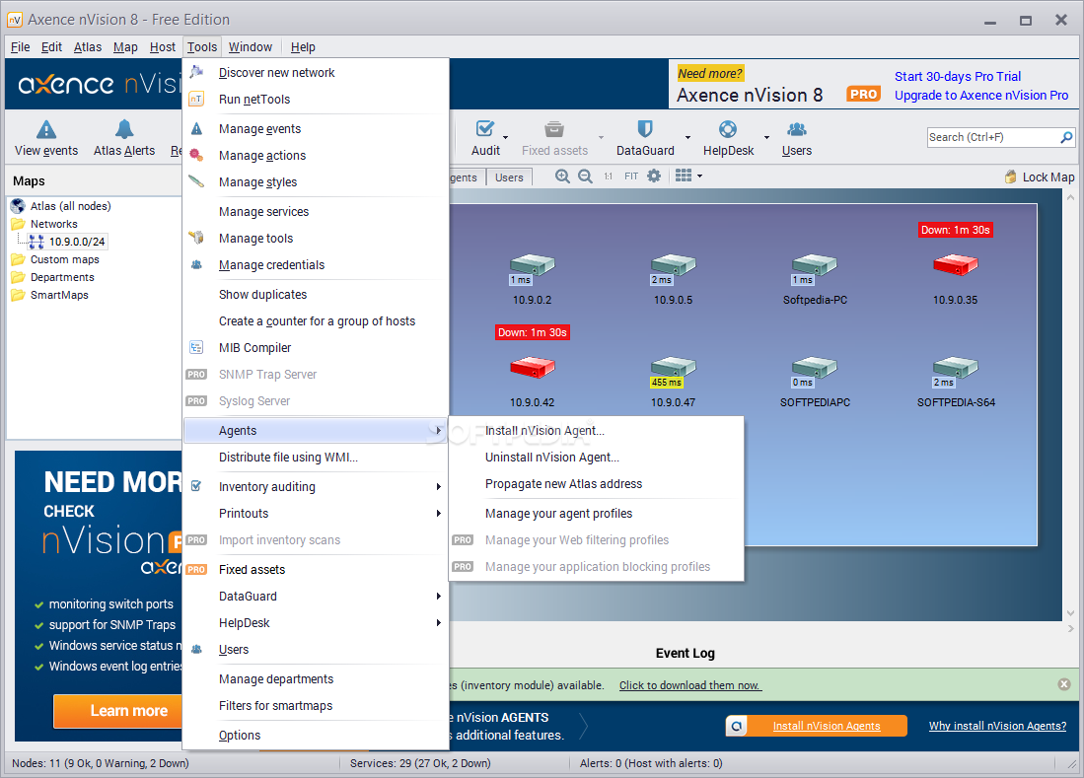The width and height of the screenshot is (1084, 778).
Task: Click Start 30-days Pro Trial link
Action: 958,77
